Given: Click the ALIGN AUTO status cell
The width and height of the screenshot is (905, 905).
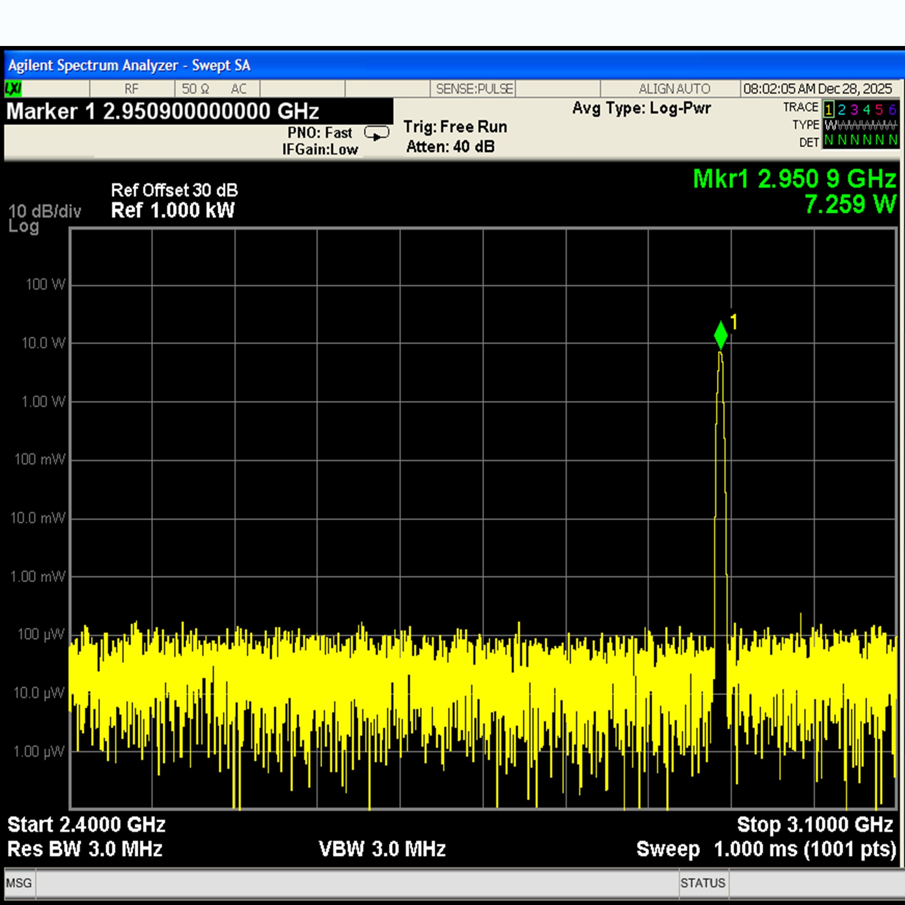Looking at the screenshot, I should [674, 89].
